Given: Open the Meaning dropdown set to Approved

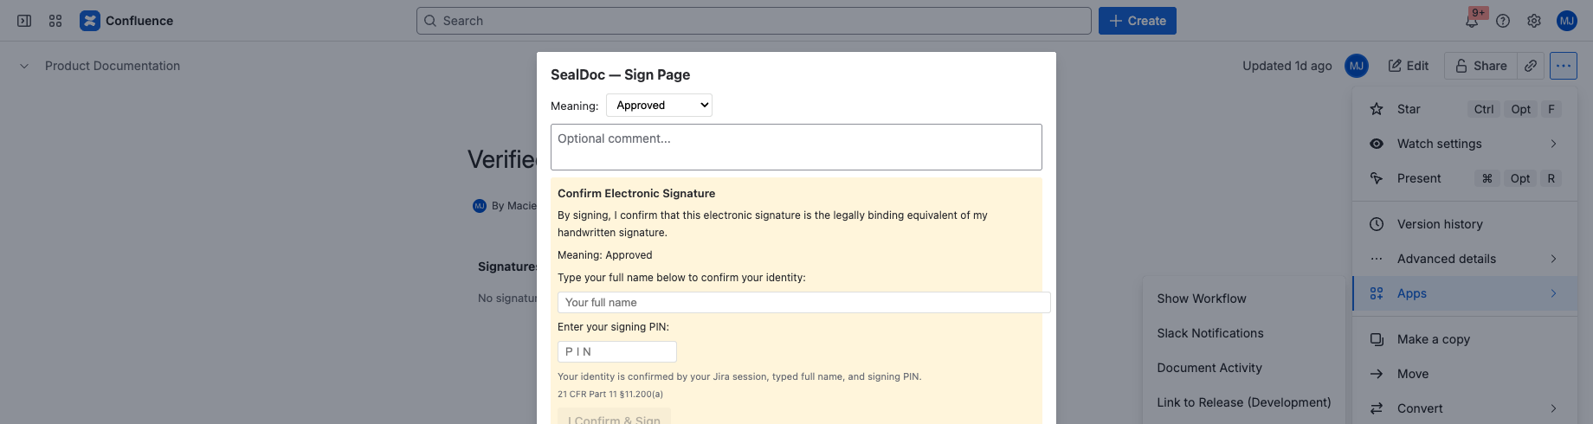Looking at the screenshot, I should (x=659, y=105).
